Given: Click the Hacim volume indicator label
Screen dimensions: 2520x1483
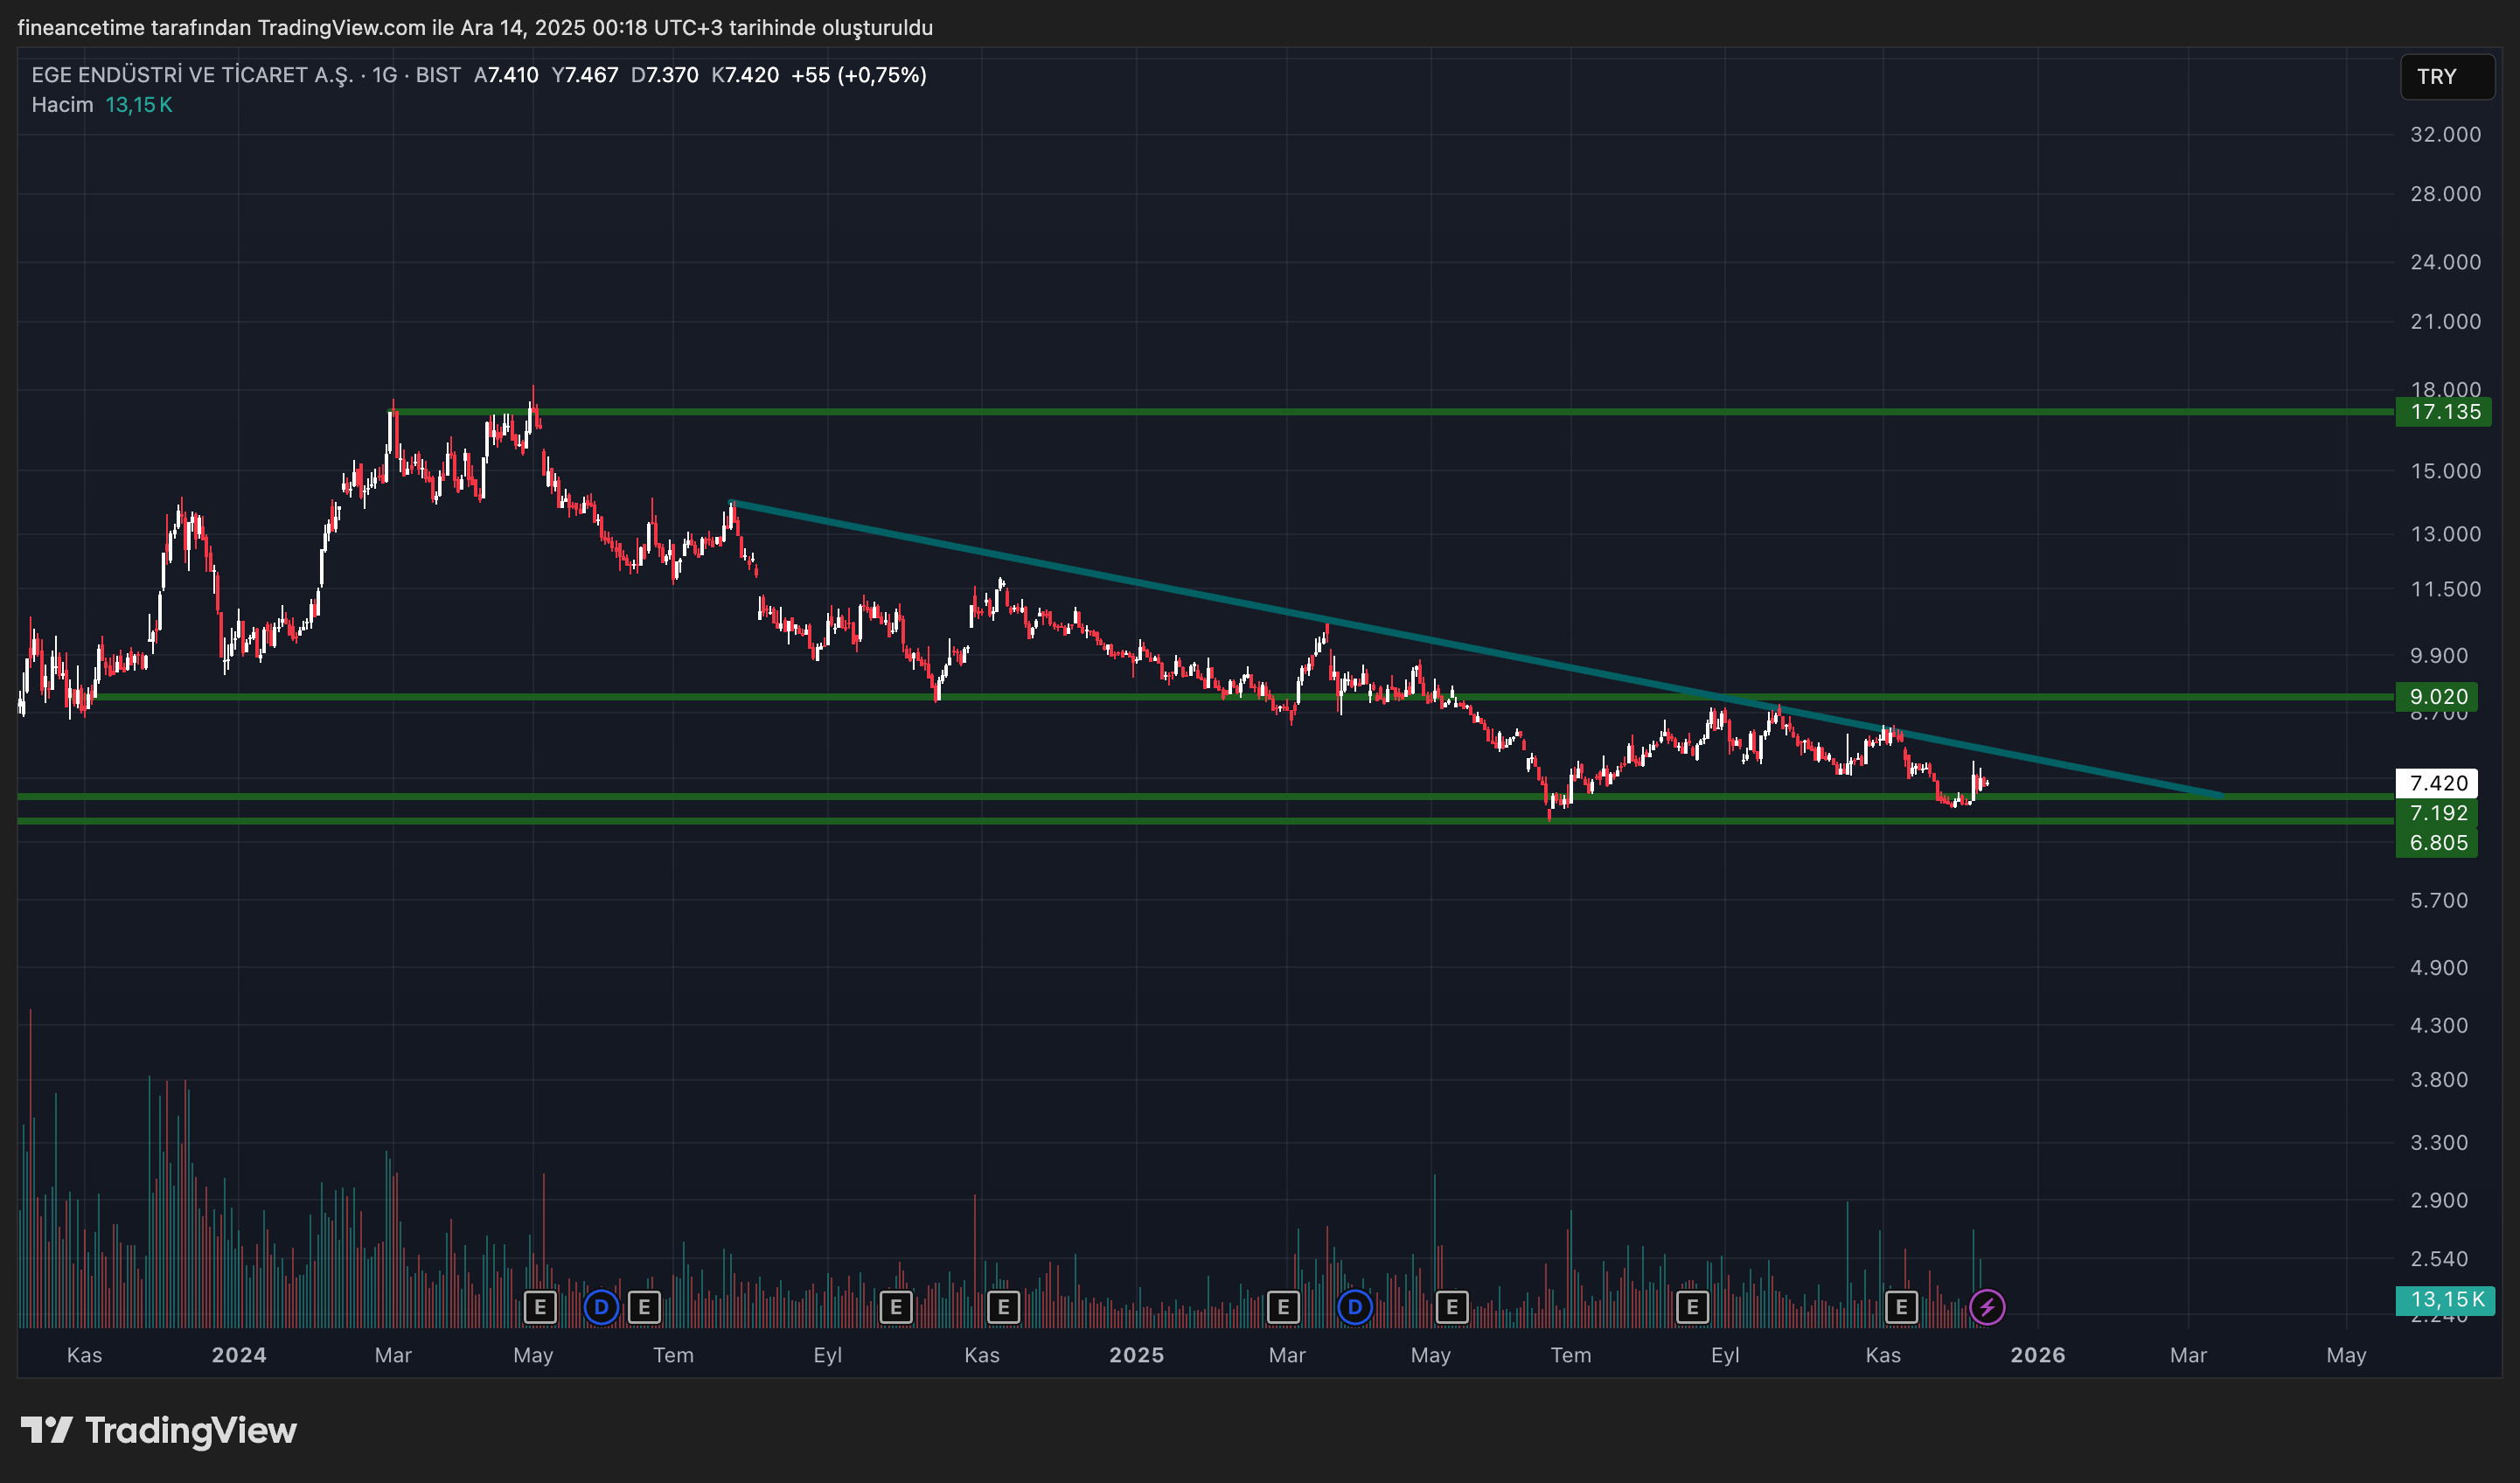Looking at the screenshot, I should tap(62, 105).
